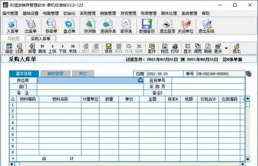Image resolution: width=258 pixels, height=166 pixels.
Task: Open the 账表管理 menu
Action: [x=149, y=13]
